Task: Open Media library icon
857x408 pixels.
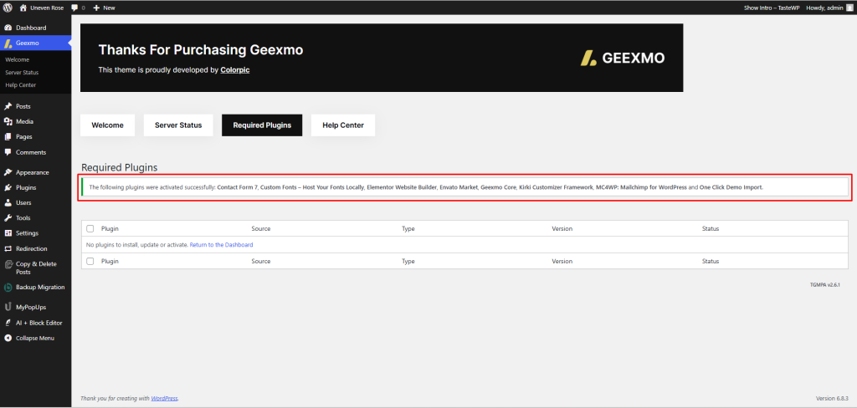Action: [8, 121]
